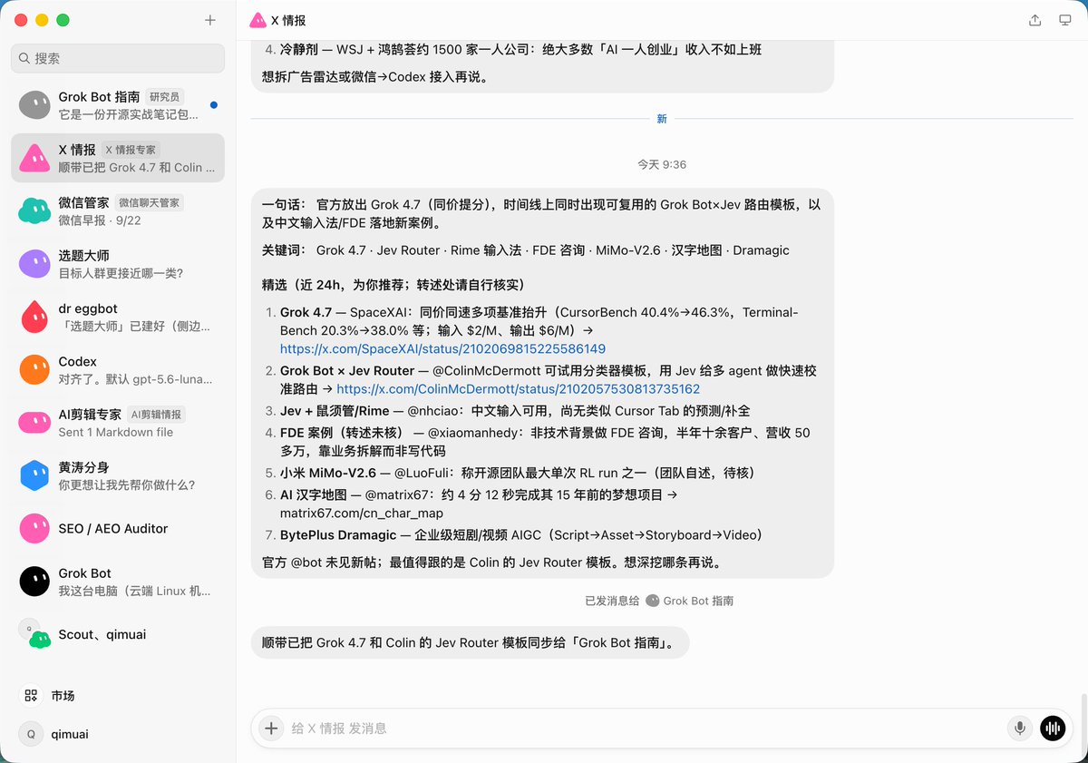Open the 选题大师 conversation
The image size is (1088, 763).
118,264
